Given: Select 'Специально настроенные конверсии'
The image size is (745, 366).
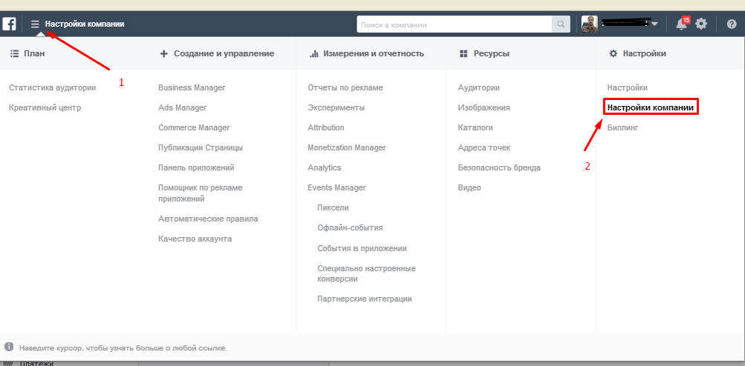Looking at the screenshot, I should pos(367,273).
